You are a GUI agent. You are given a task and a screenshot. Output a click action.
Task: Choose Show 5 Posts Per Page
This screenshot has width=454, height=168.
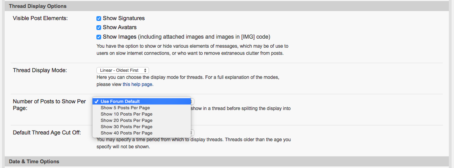pos(141,108)
